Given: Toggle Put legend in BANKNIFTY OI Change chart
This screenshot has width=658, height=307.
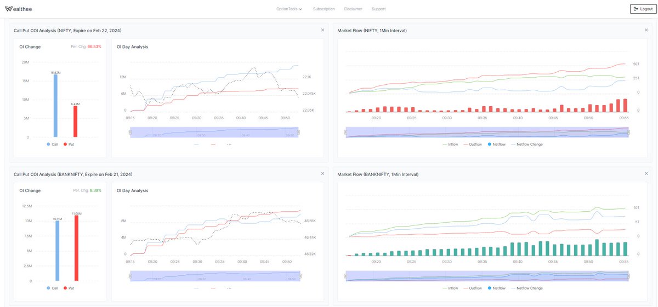Looking at the screenshot, I should click(x=69, y=288).
